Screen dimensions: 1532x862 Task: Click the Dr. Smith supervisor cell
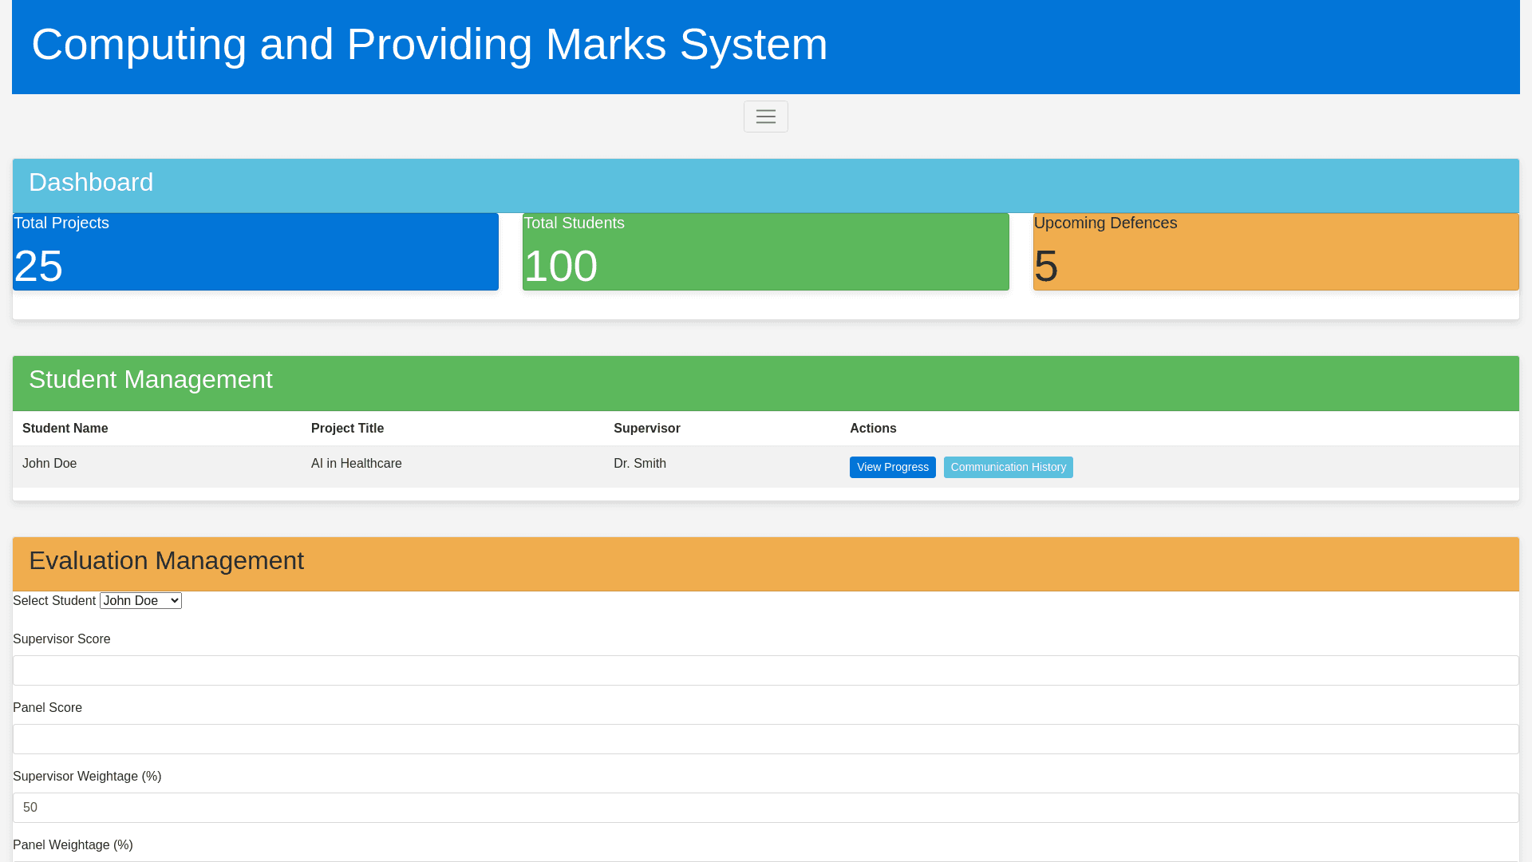pos(639,464)
